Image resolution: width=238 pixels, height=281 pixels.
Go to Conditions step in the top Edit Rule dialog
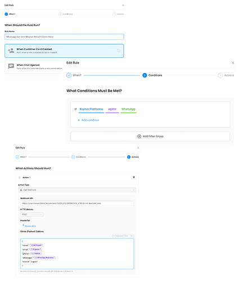pos(65,14)
